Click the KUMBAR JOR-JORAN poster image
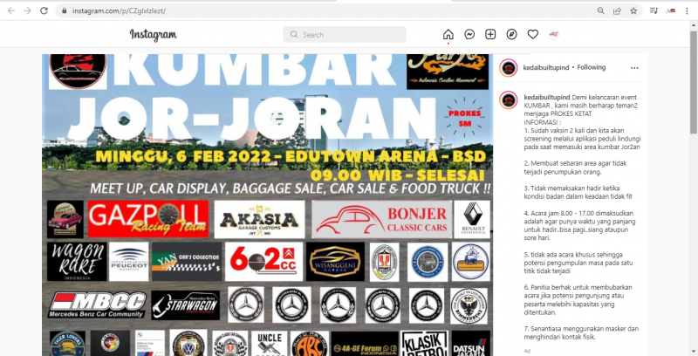This screenshot has width=698, height=356. coord(268,205)
